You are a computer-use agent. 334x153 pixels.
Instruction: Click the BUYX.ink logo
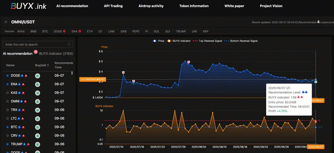[x=28, y=6]
